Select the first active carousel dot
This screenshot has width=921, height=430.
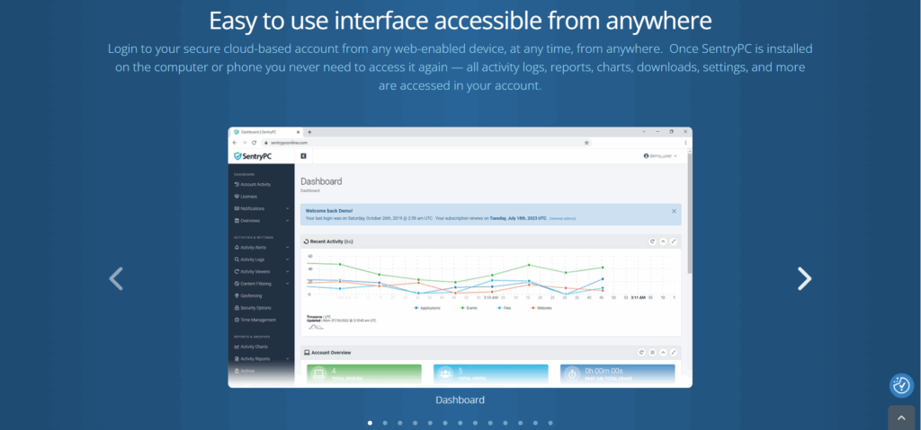coord(370,423)
